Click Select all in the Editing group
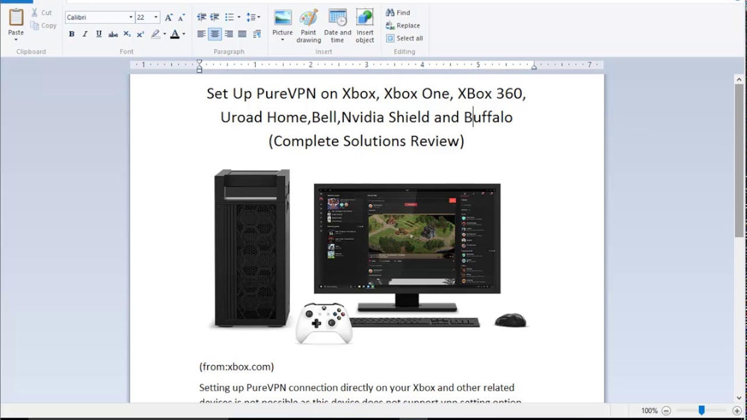This screenshot has height=420, width=747. tap(404, 38)
